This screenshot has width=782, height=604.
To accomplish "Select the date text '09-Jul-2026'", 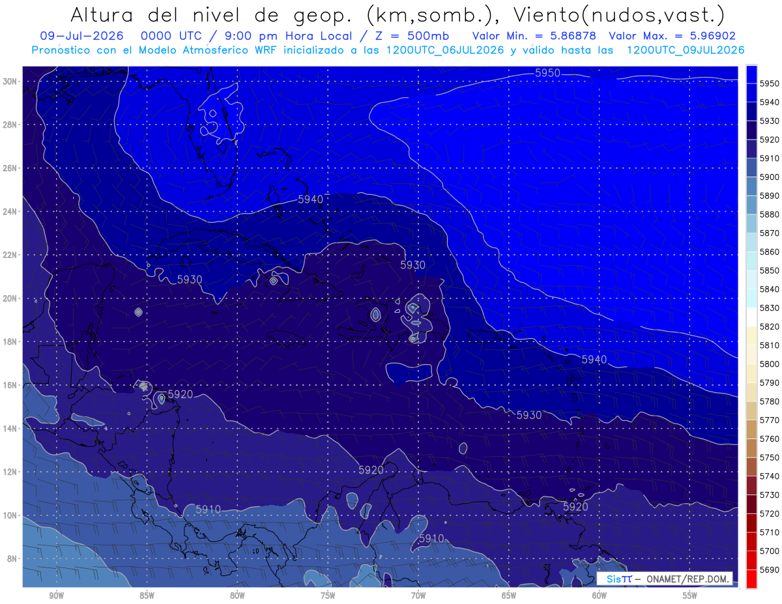I will (80, 36).
